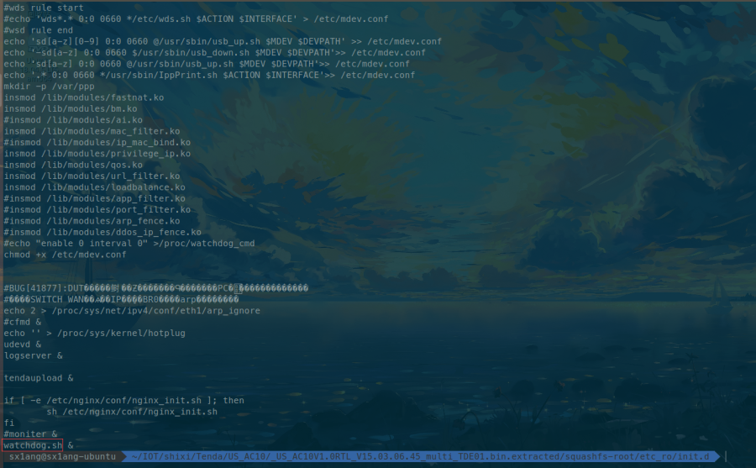Click the 'tendaupload &' line

38,378
